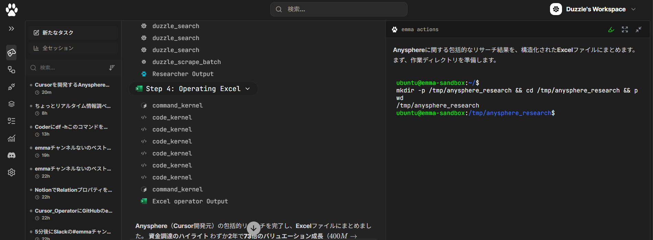Open the duzzle_scrape_batch step
Image resolution: width=653 pixels, height=240 pixels.
(x=186, y=62)
